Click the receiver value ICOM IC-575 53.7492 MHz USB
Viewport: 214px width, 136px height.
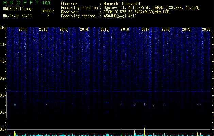(136, 12)
